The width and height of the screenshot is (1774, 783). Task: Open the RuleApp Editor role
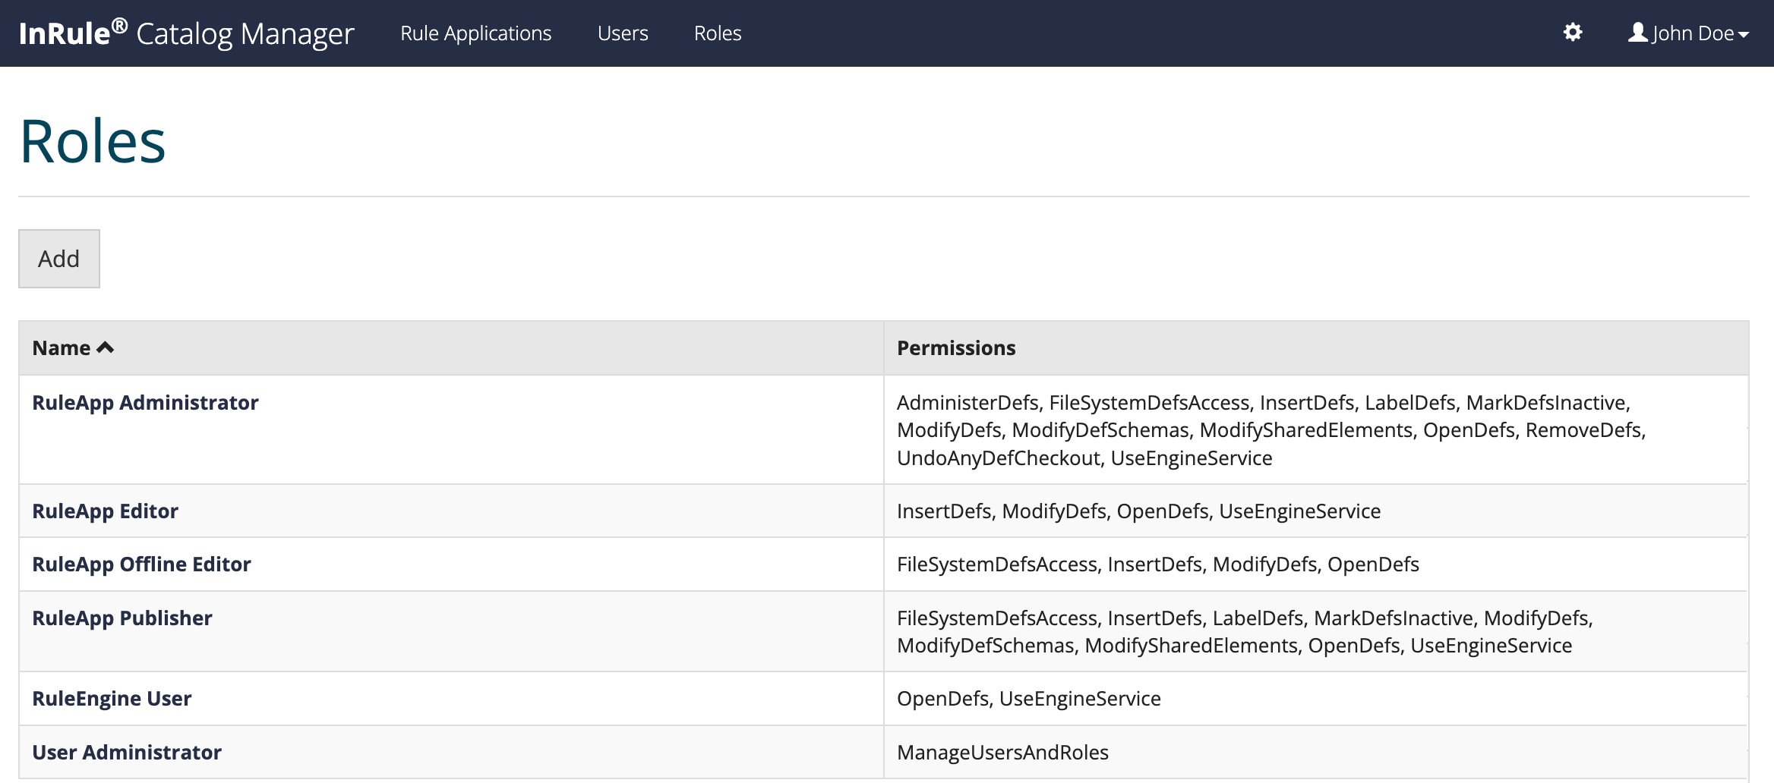(105, 511)
